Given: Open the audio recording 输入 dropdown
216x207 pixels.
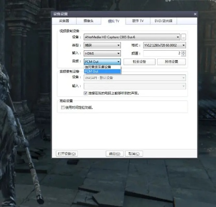Looking at the screenshot, I should [x=135, y=86].
